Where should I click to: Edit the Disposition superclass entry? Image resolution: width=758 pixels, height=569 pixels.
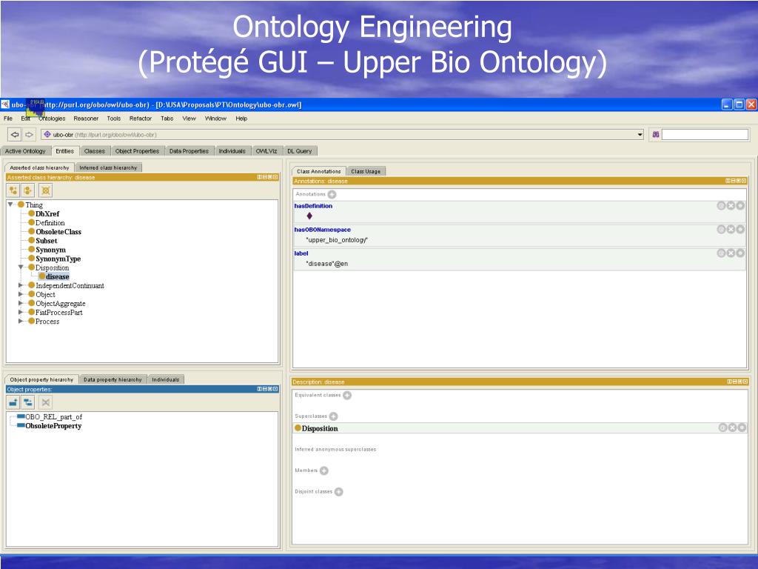click(742, 427)
